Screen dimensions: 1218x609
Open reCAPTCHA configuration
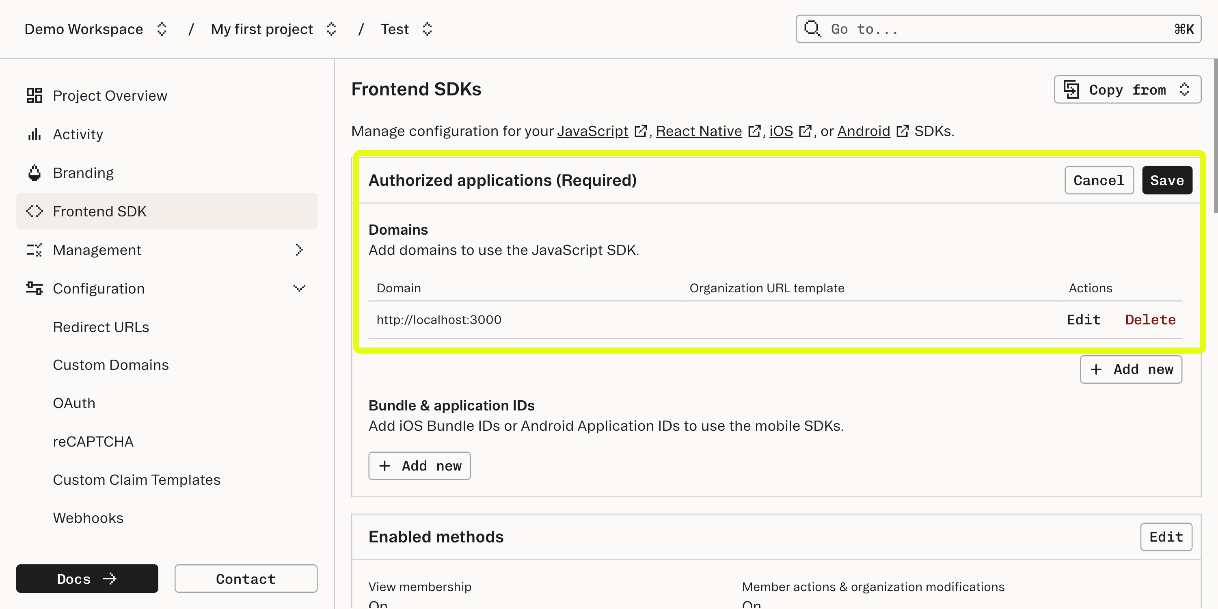pos(93,441)
